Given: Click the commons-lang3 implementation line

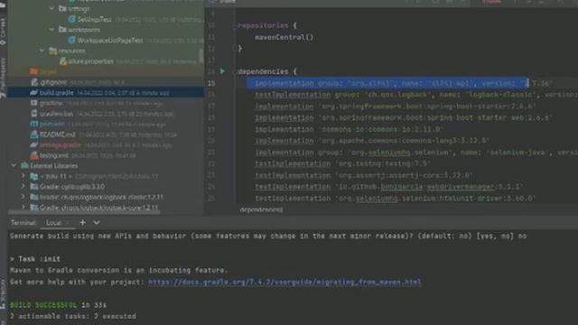Looking at the screenshot, I should pyautogui.click(x=372, y=141).
